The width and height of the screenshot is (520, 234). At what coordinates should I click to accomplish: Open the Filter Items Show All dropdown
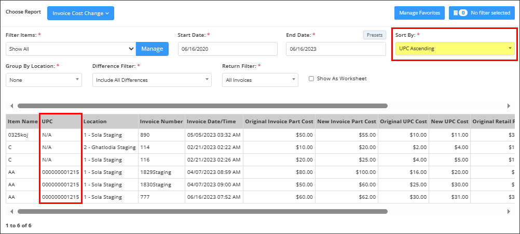71,49
